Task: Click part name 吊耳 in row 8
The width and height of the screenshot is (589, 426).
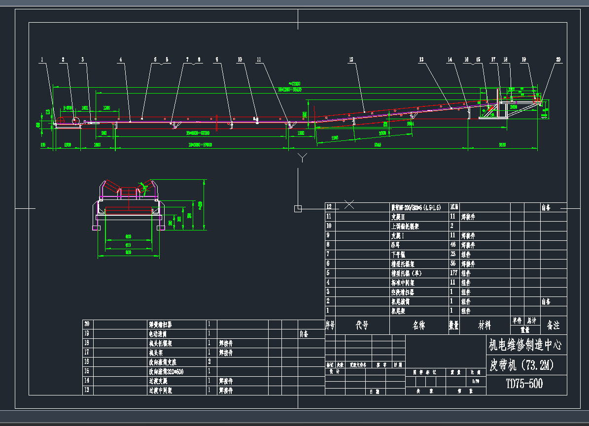Action: coord(396,245)
